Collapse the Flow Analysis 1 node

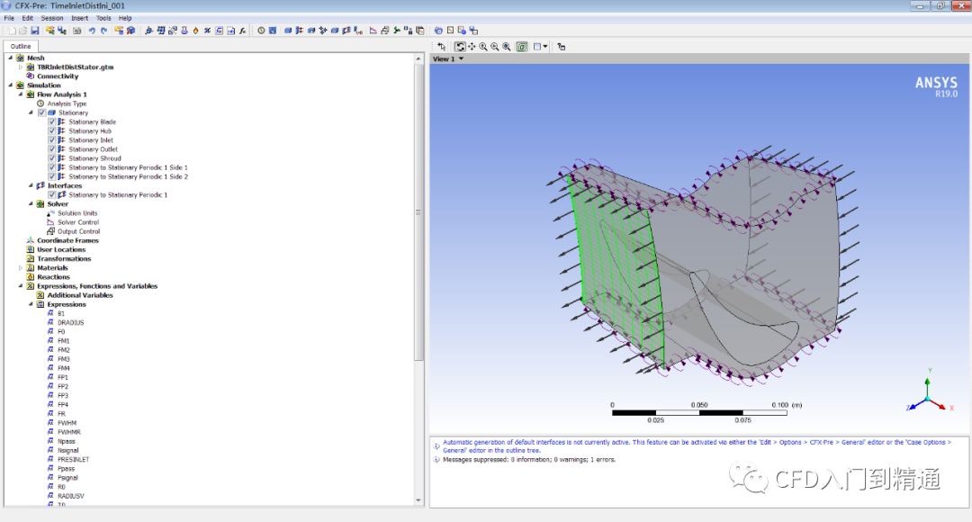coord(21,94)
